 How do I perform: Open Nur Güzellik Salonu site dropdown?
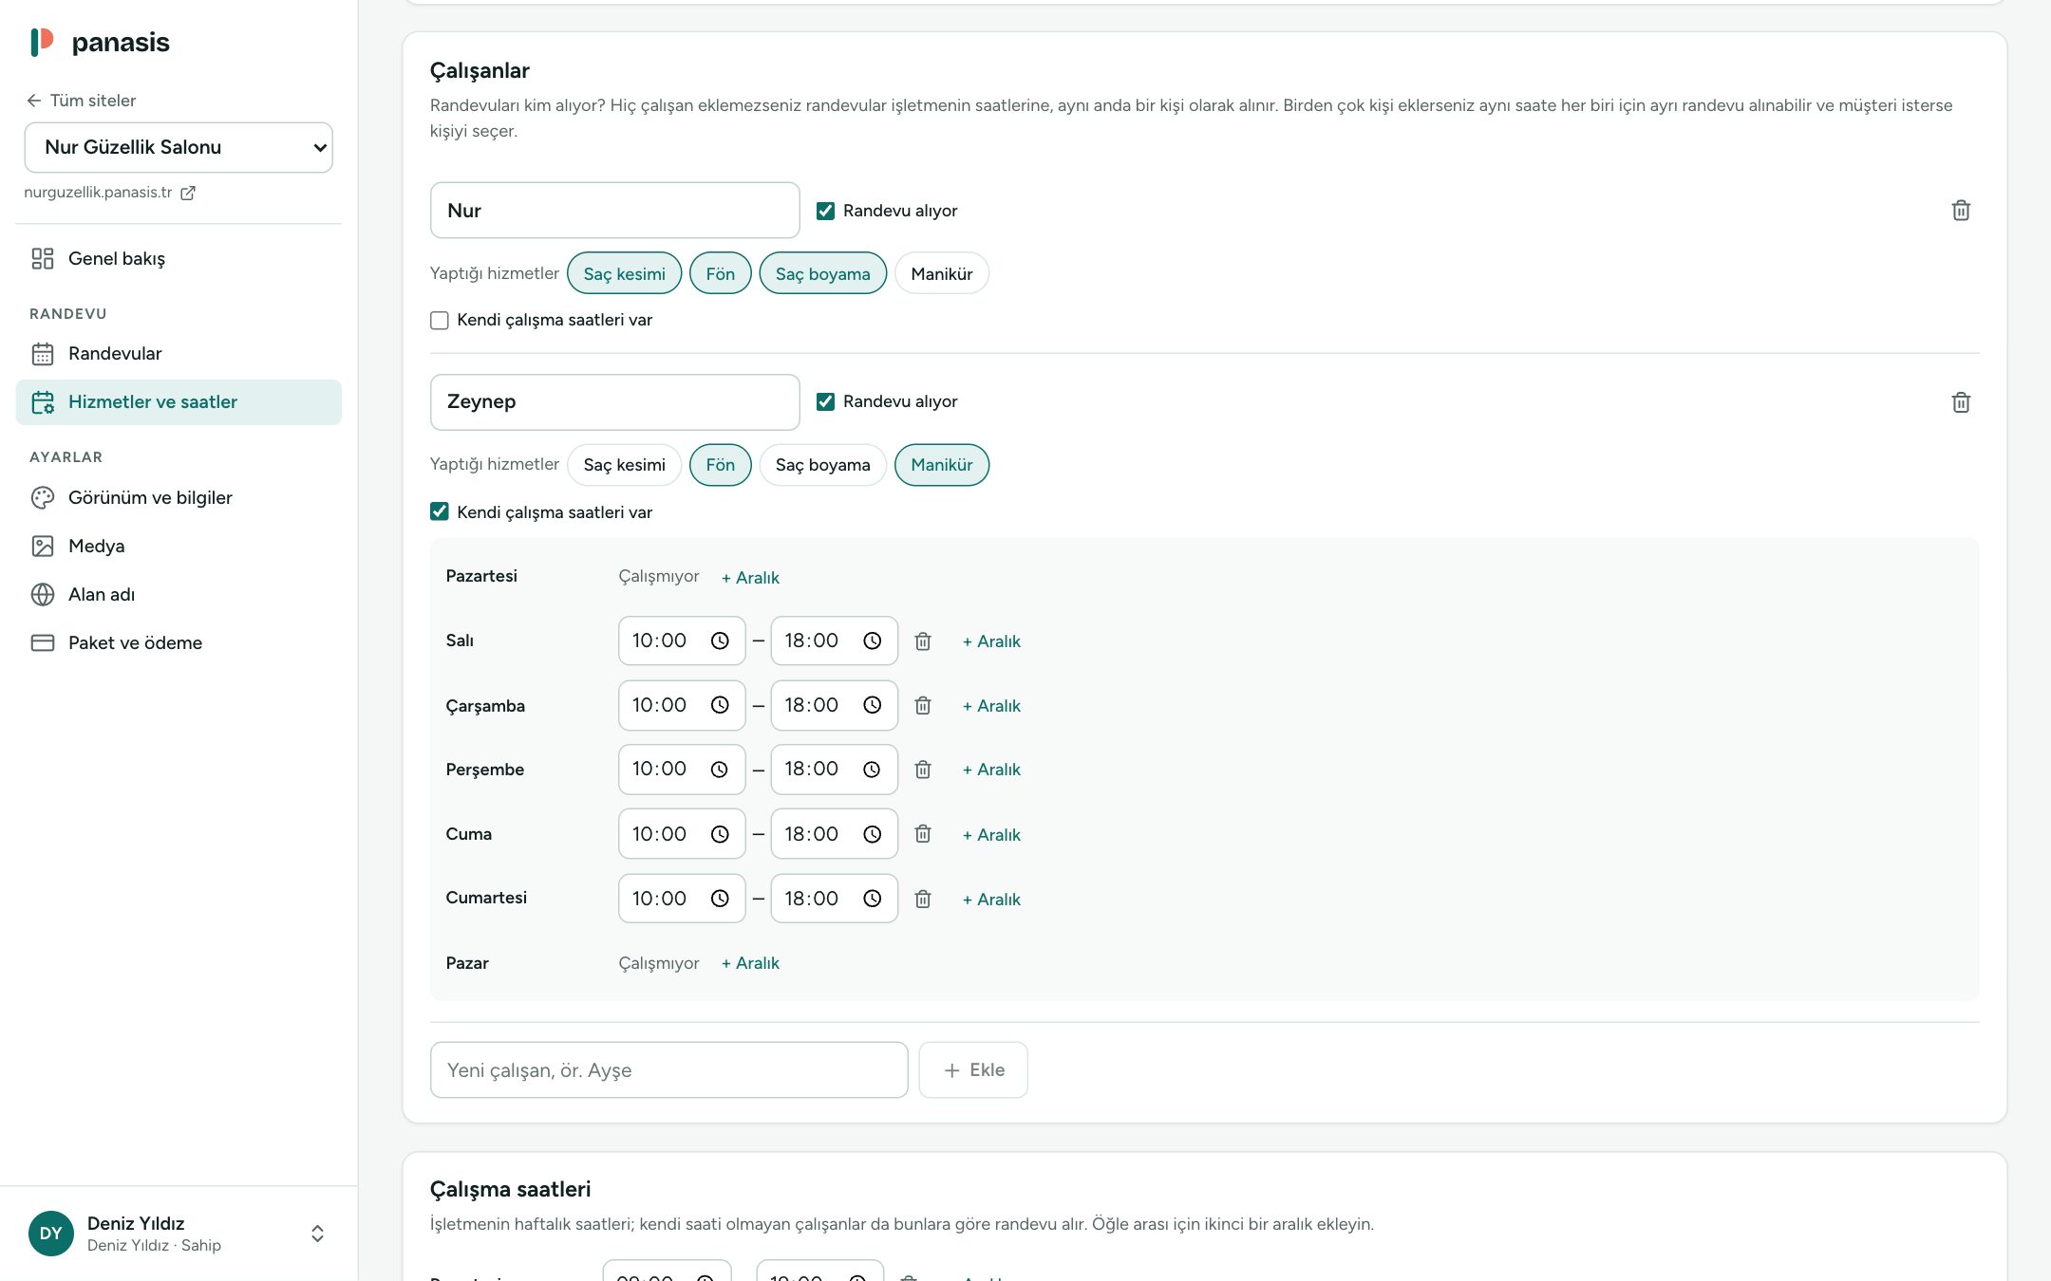[x=179, y=147]
